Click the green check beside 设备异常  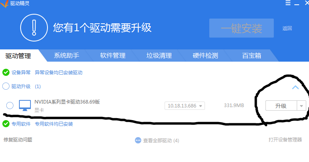[6, 72]
